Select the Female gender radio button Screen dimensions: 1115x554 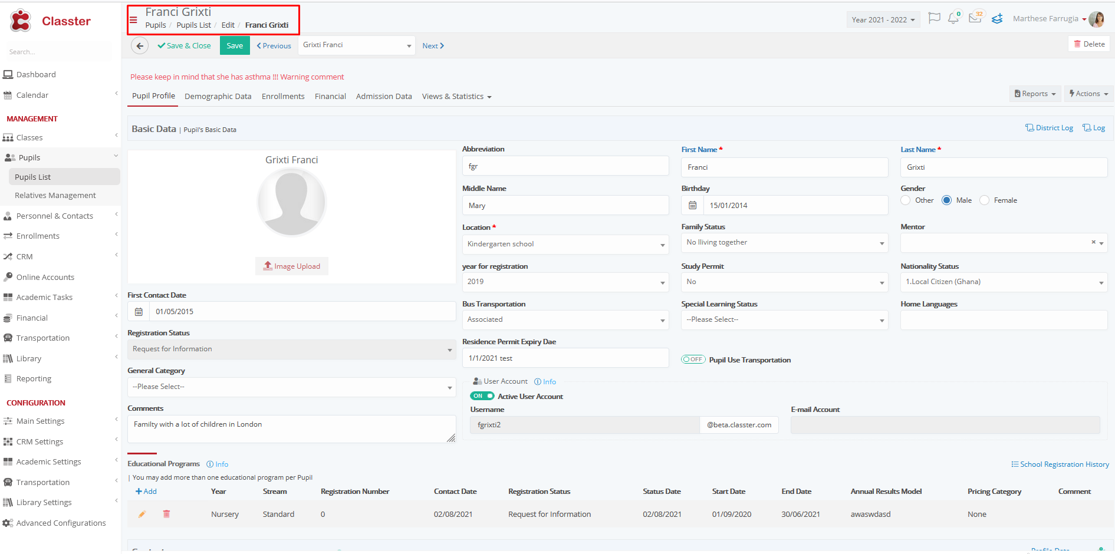click(x=984, y=200)
